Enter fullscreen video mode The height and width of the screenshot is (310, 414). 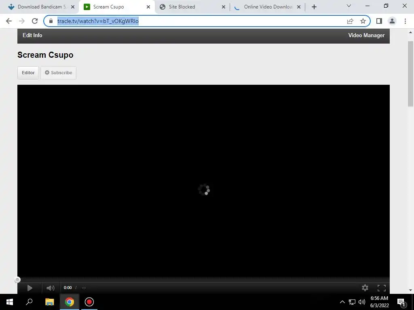pos(382,288)
